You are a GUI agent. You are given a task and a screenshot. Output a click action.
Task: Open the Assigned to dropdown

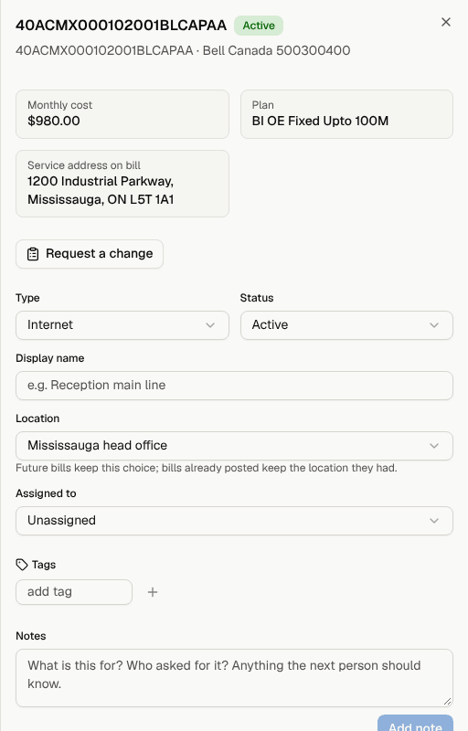(235, 520)
